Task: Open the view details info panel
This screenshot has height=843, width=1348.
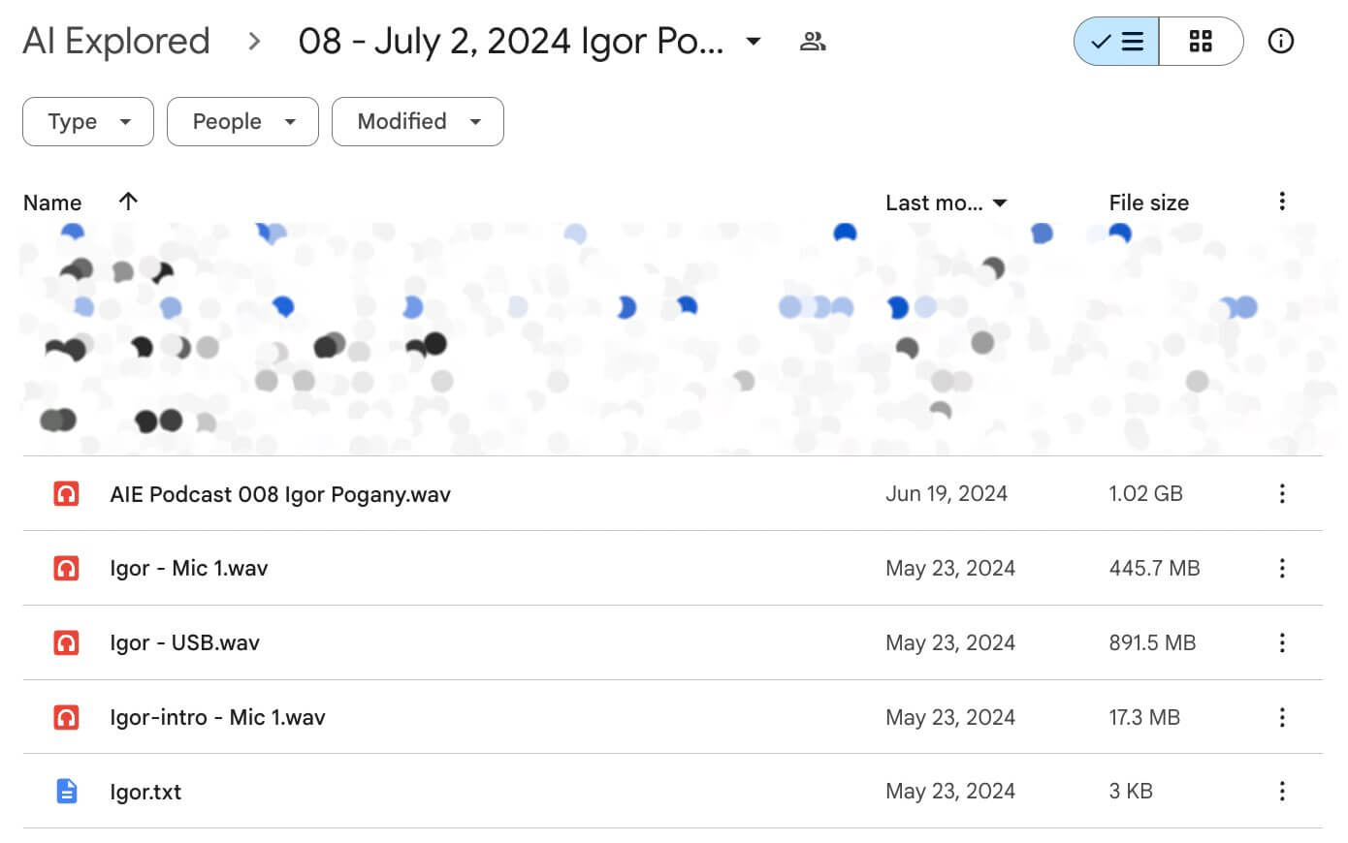Action: pos(1280,42)
